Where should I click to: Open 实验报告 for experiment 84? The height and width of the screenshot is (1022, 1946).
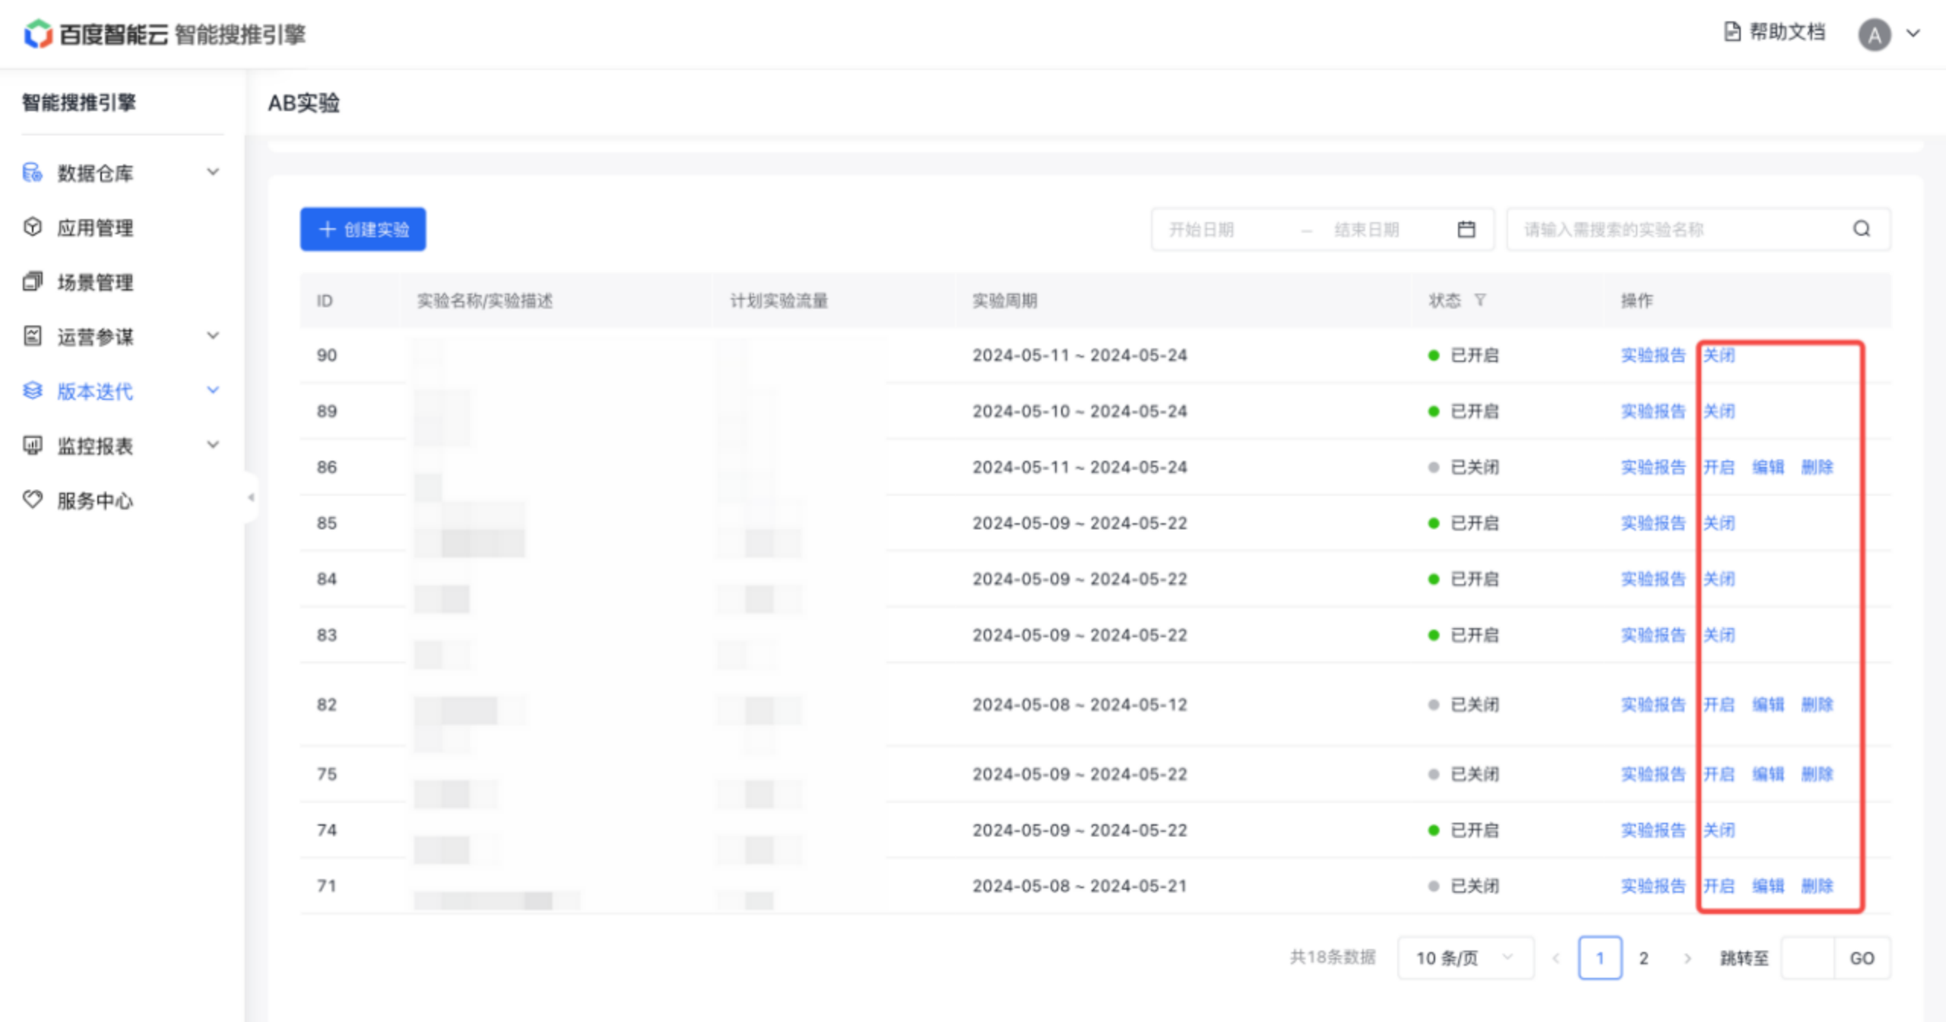[x=1653, y=579]
